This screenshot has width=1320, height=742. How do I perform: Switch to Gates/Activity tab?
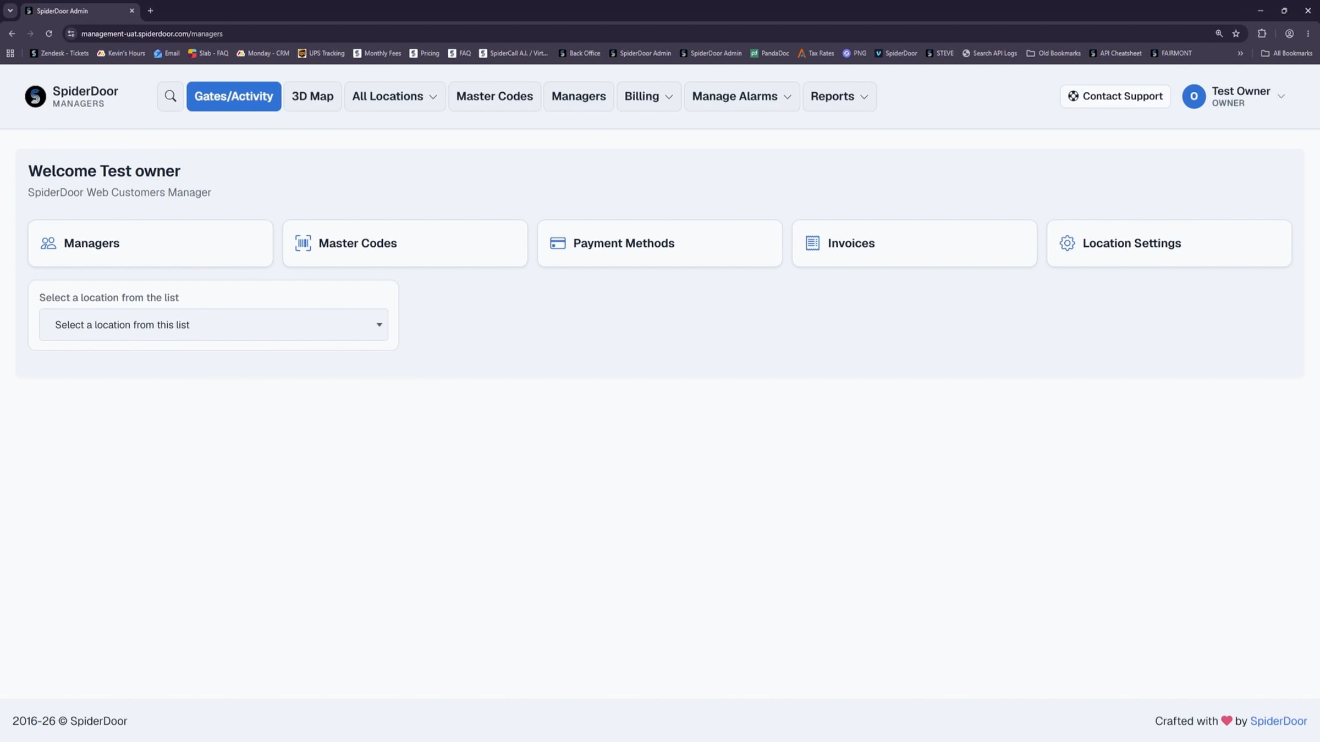[x=234, y=96]
